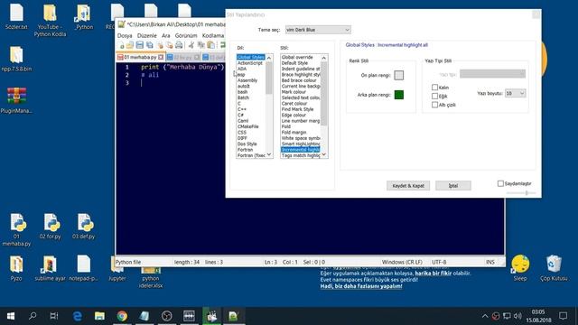Open the Düzenle menu
The height and width of the screenshot is (325, 578).
[146, 35]
